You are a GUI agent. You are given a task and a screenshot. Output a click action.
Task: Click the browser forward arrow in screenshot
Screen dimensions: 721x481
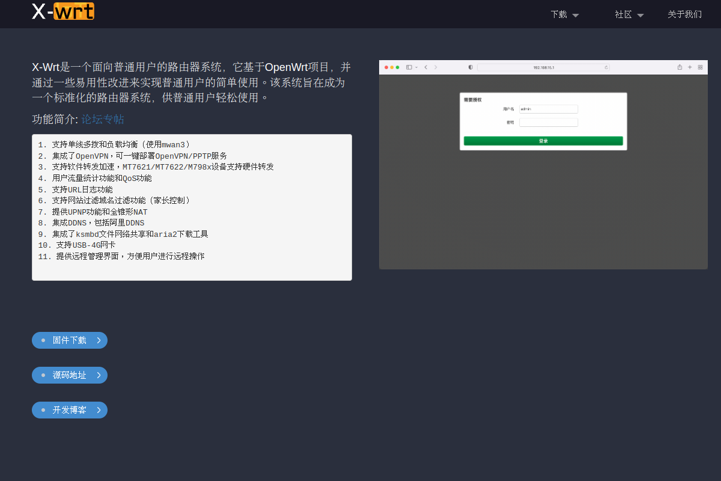click(436, 67)
